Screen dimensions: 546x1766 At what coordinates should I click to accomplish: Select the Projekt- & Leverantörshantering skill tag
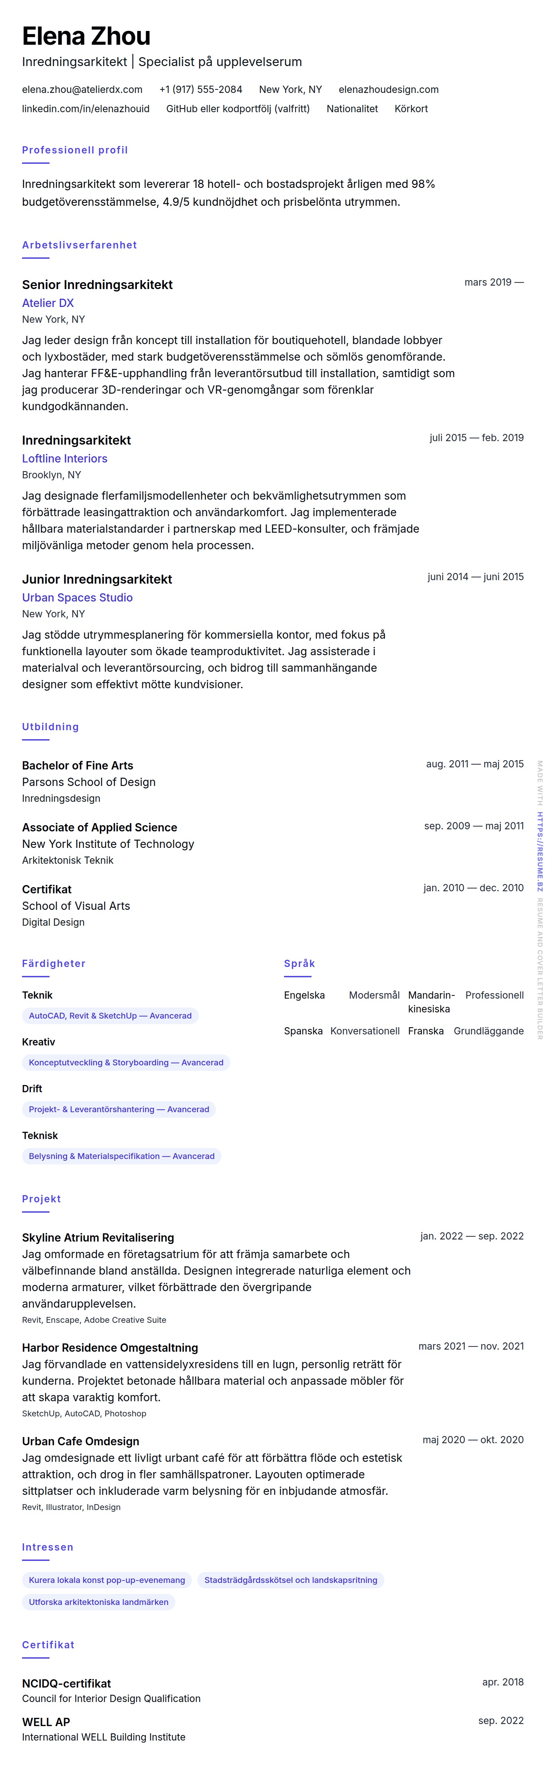coord(119,1109)
